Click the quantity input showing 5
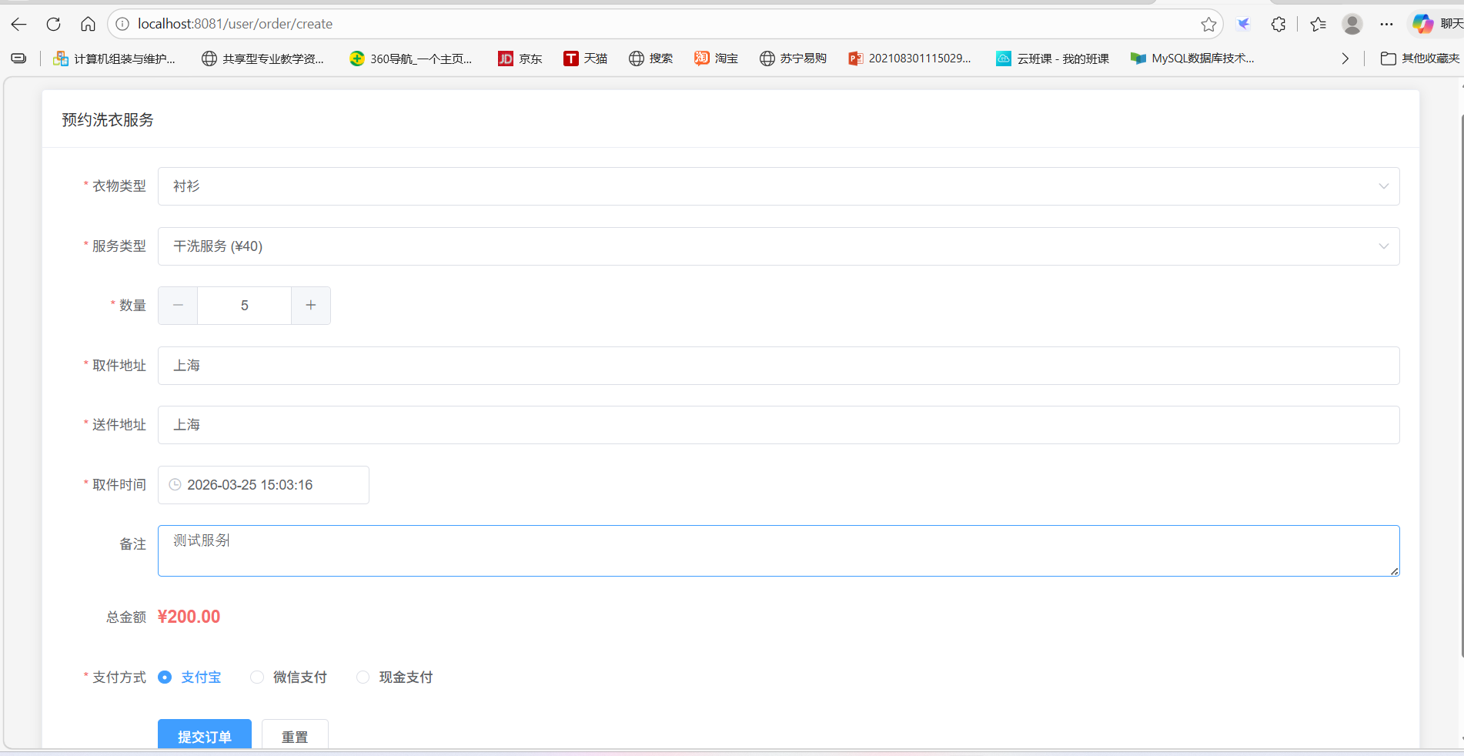Screen dimensions: 1464x756 [245, 306]
